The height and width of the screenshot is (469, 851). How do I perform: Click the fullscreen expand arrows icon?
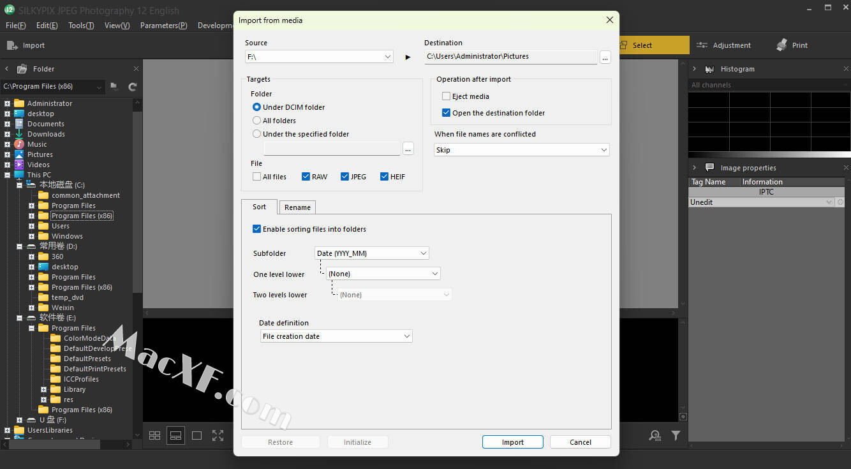[x=218, y=436]
